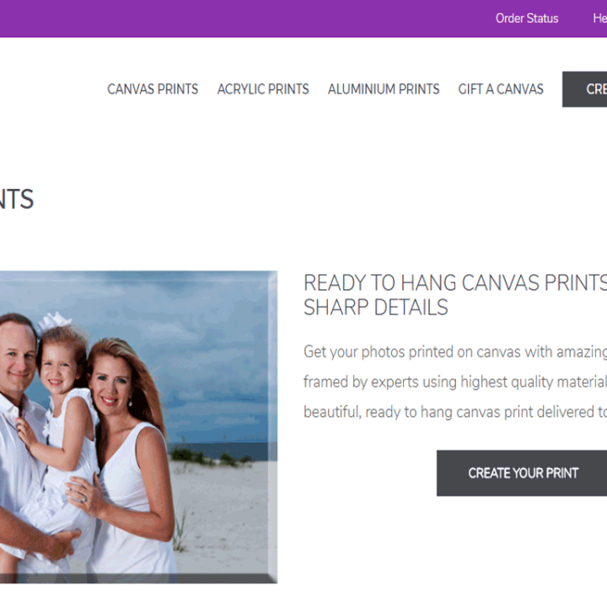607x607 pixels.
Task: Click the text line starting framed by experts
Action: 455,382
